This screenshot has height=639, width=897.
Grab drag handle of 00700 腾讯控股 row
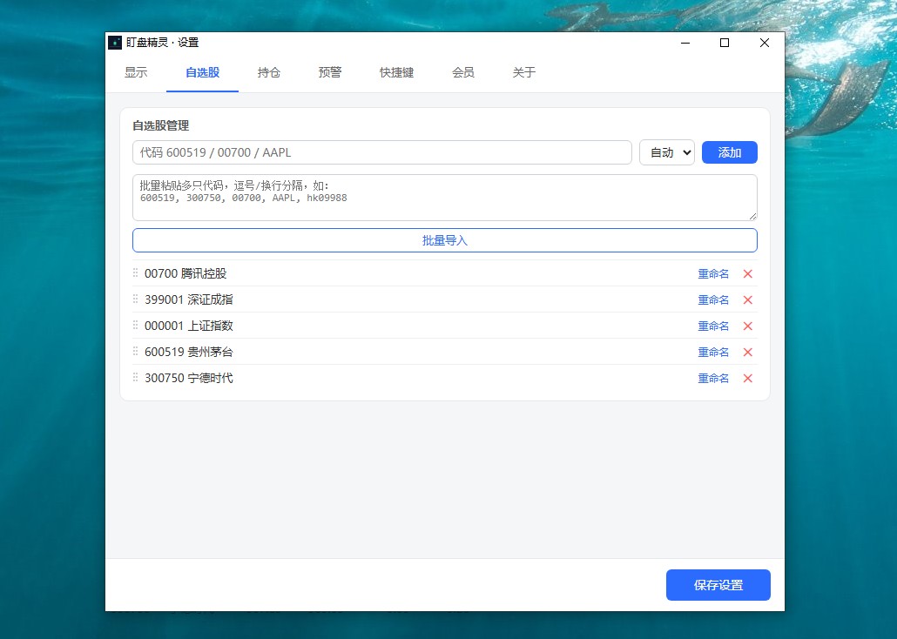tap(136, 272)
